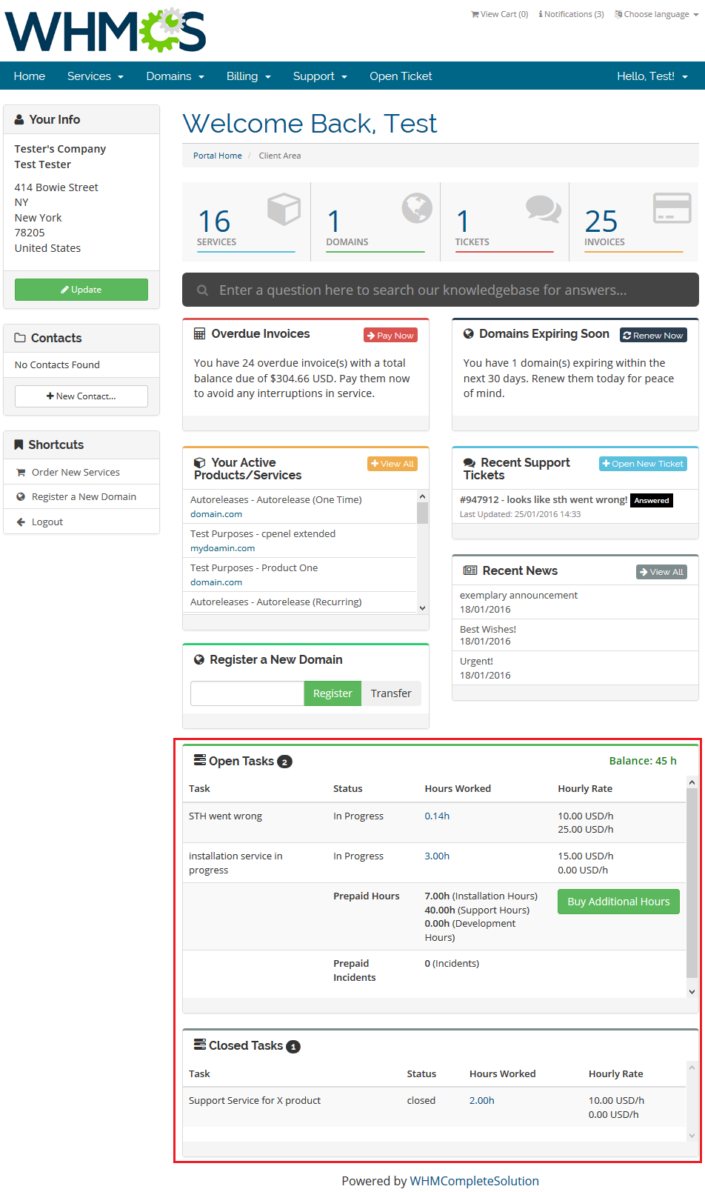This screenshot has height=1192, width=705.
Task: Click products list scroll down arrow
Action: 422,608
